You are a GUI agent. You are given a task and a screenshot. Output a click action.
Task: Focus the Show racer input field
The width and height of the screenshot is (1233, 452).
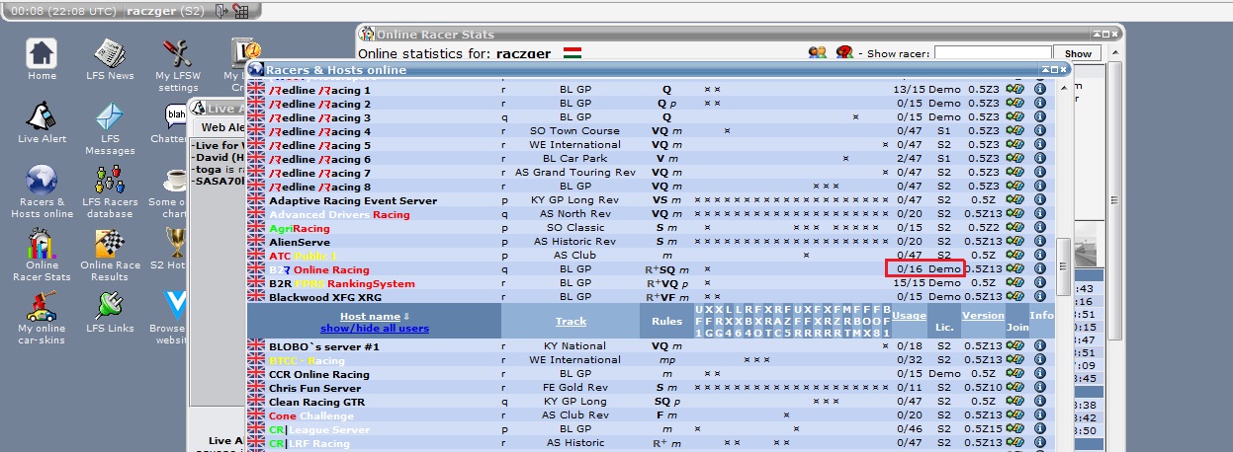(x=992, y=53)
